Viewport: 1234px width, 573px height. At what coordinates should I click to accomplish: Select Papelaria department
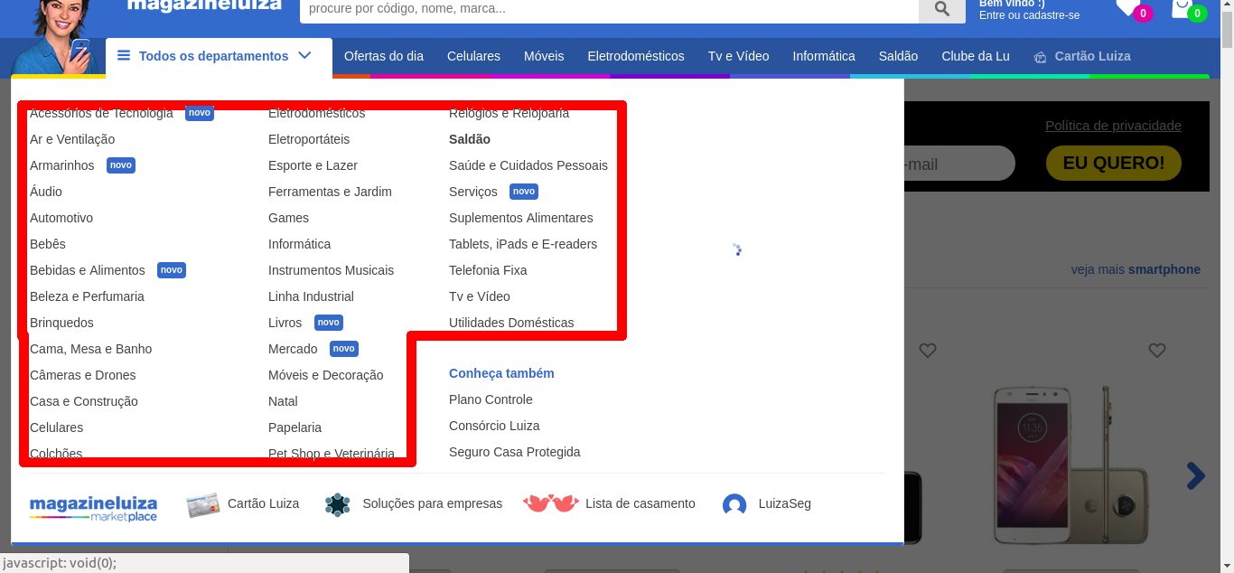click(294, 427)
